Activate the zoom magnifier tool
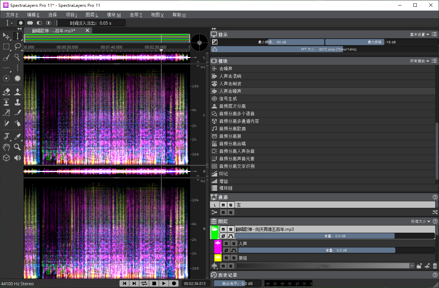 click(17, 147)
